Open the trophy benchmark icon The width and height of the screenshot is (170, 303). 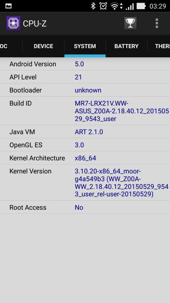click(x=130, y=23)
